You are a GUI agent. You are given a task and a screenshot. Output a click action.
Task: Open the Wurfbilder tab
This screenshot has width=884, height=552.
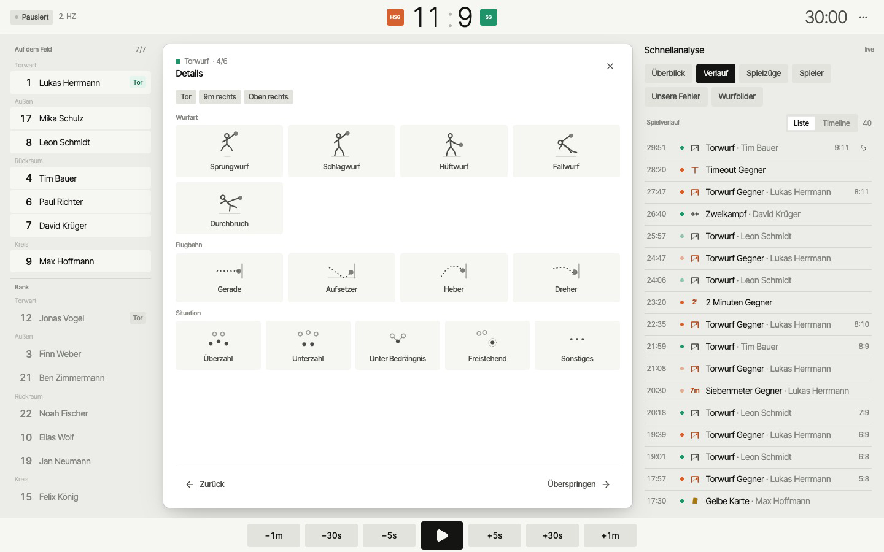(x=737, y=97)
